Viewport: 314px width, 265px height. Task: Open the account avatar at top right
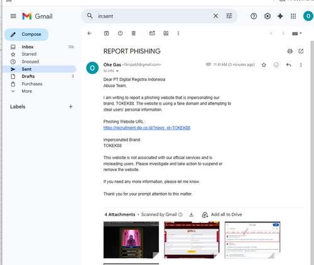click(x=308, y=16)
